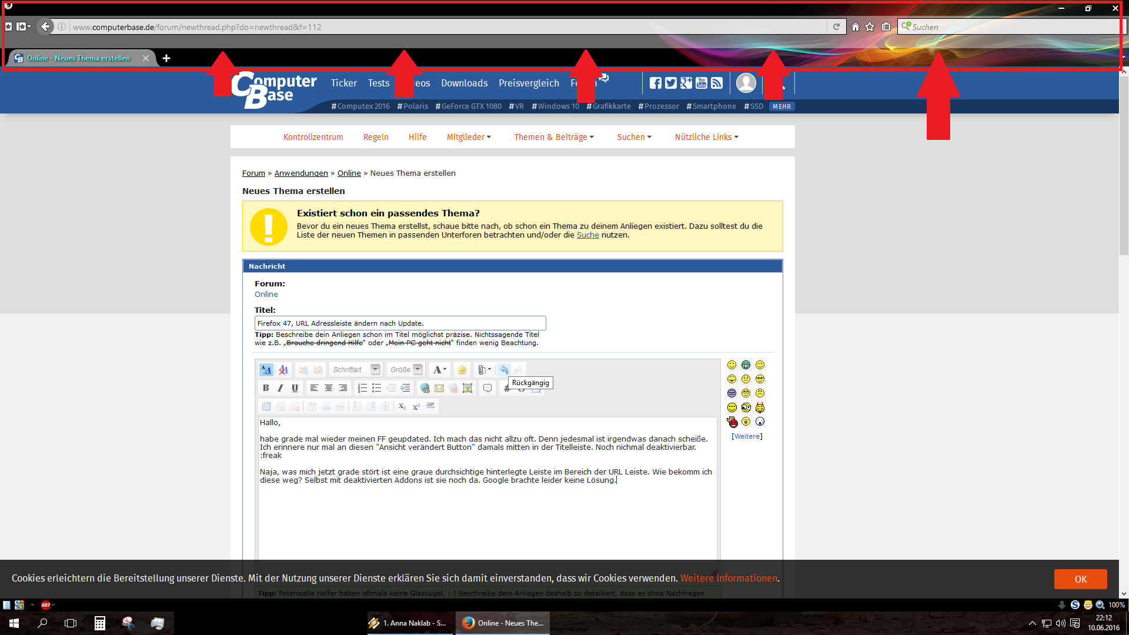Image resolution: width=1129 pixels, height=635 pixels.
Task: Open the Firefox home page icon
Action: (856, 27)
